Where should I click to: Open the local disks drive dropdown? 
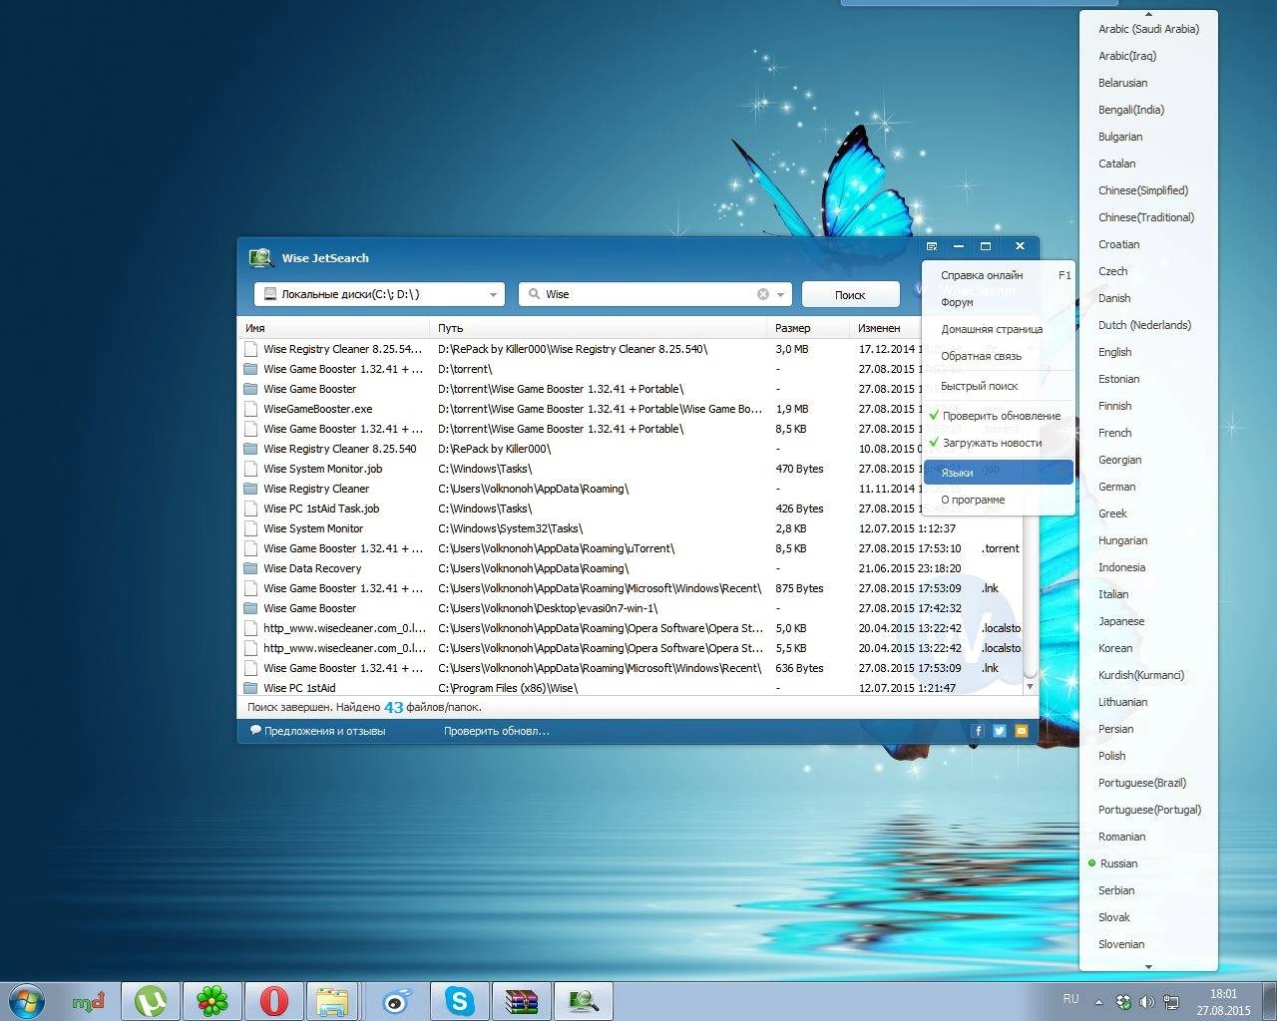tap(493, 295)
